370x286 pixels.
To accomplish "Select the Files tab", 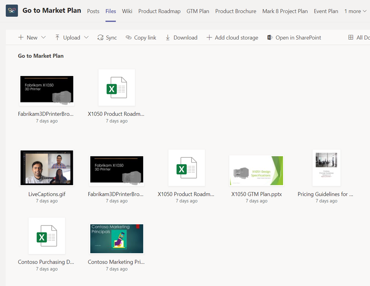I will (111, 11).
